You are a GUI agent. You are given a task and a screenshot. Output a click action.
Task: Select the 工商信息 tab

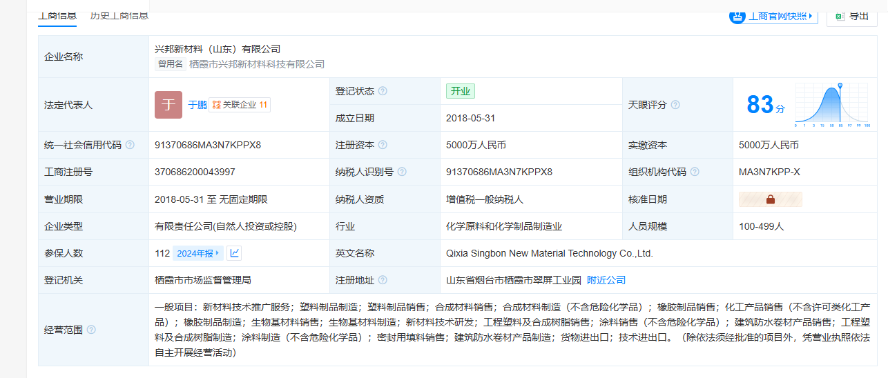point(57,15)
